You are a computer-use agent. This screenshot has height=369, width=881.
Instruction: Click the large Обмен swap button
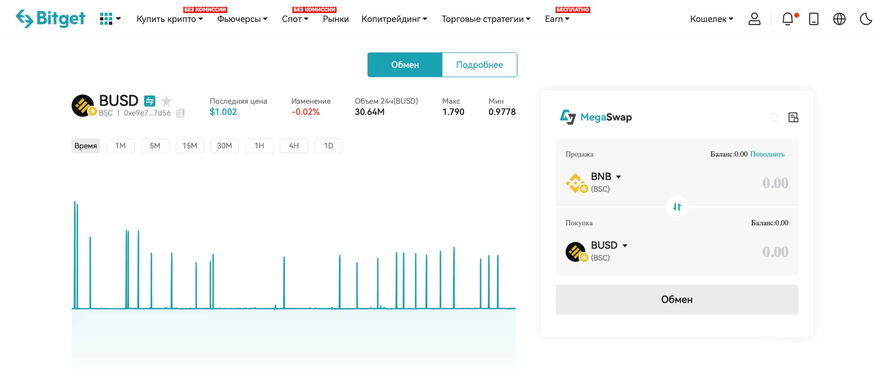677,299
